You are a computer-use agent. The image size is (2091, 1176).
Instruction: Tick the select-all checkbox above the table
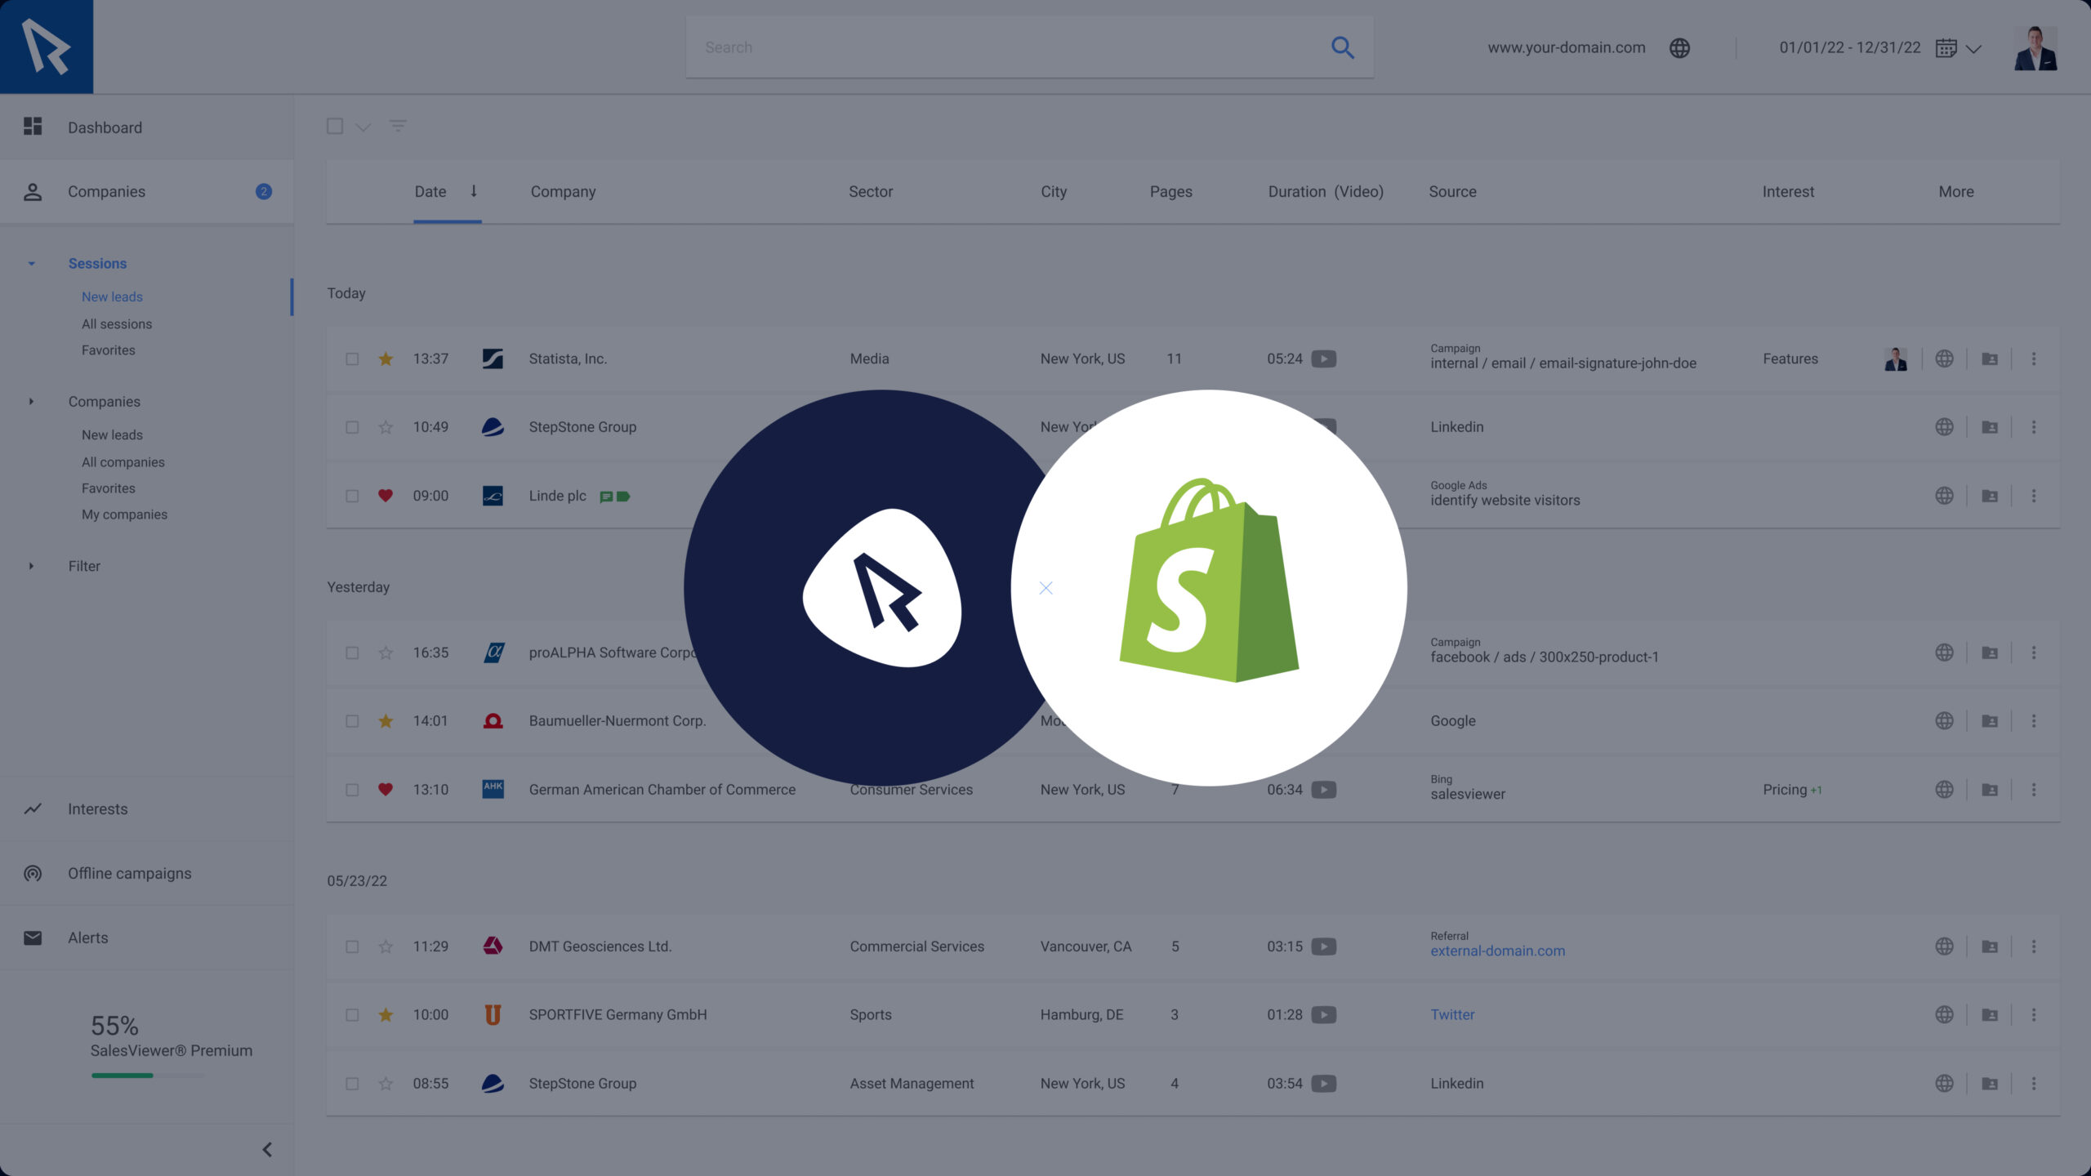point(335,126)
